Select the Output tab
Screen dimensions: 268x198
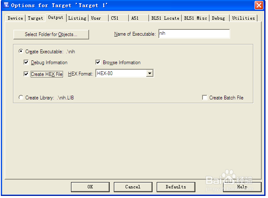pos(56,18)
